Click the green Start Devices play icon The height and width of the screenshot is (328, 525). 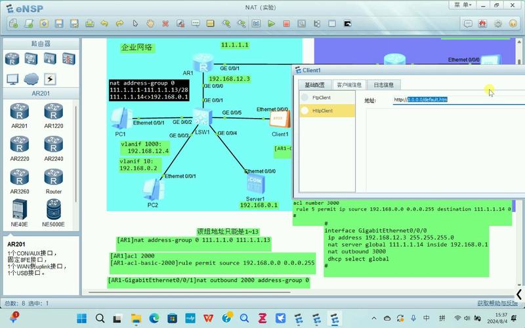click(271, 24)
